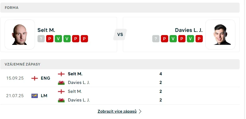Click Davies L. J.'s last red P badge
The height and width of the screenshot is (119, 246).
(199, 39)
